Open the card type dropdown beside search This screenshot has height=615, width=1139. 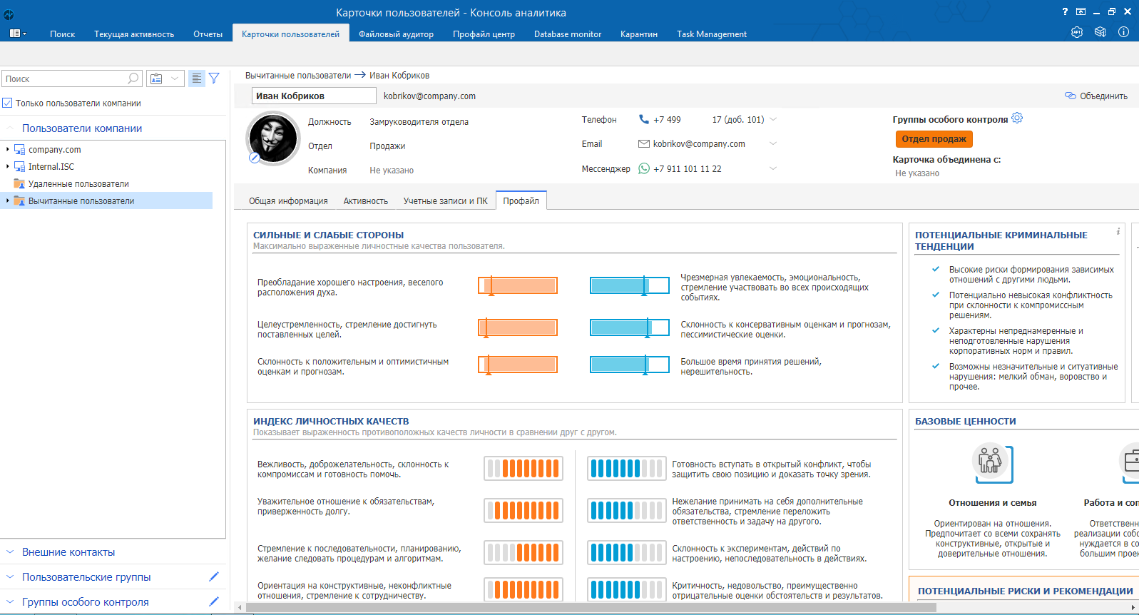(174, 78)
